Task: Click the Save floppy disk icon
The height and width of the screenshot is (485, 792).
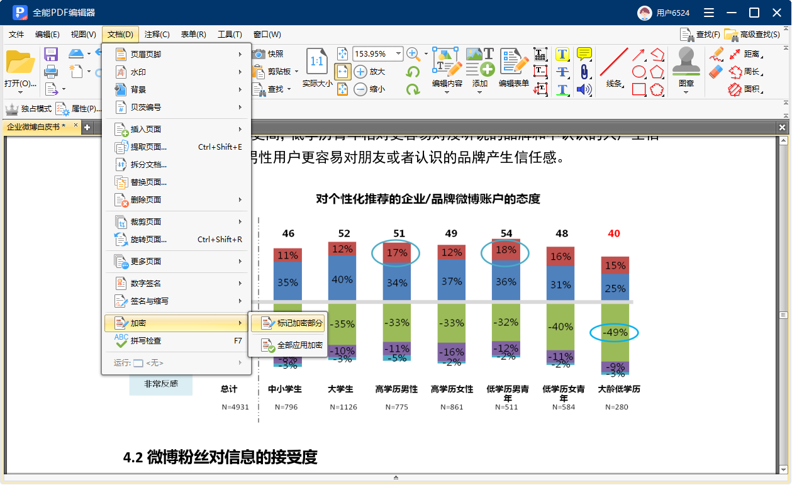Action: click(51, 54)
